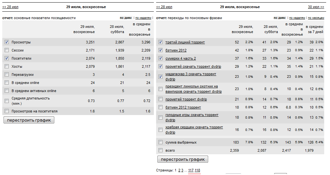
Task: Click перестроить график under search phrases table
Action: (x=183, y=159)
